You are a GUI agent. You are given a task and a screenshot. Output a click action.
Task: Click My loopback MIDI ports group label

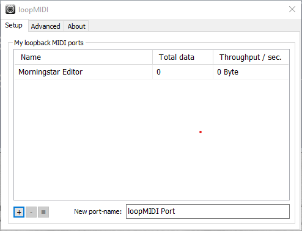[x=49, y=43]
